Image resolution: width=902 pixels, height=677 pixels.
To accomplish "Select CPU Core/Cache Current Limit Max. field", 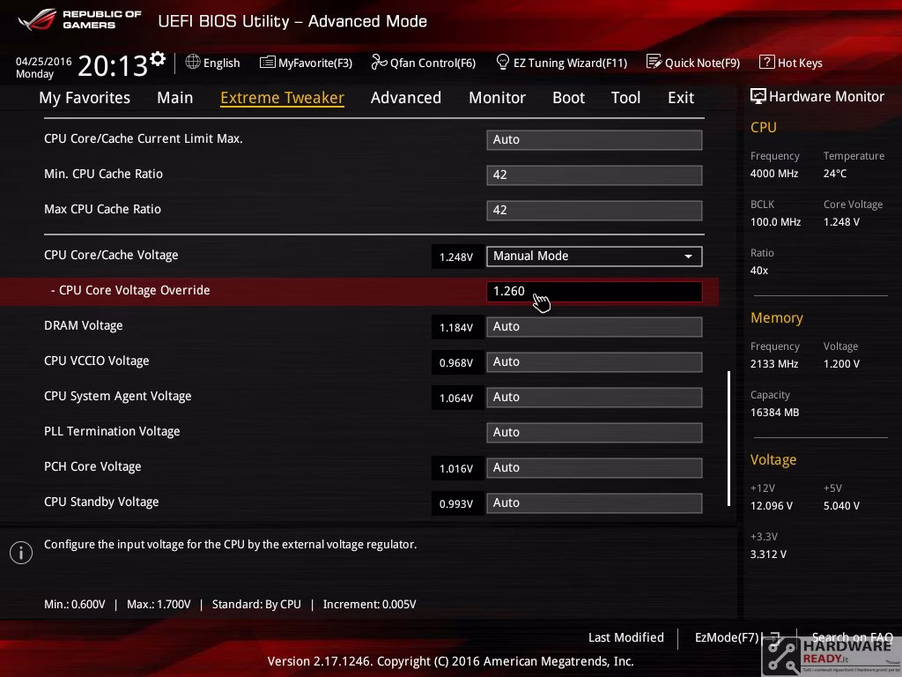I will point(595,140).
